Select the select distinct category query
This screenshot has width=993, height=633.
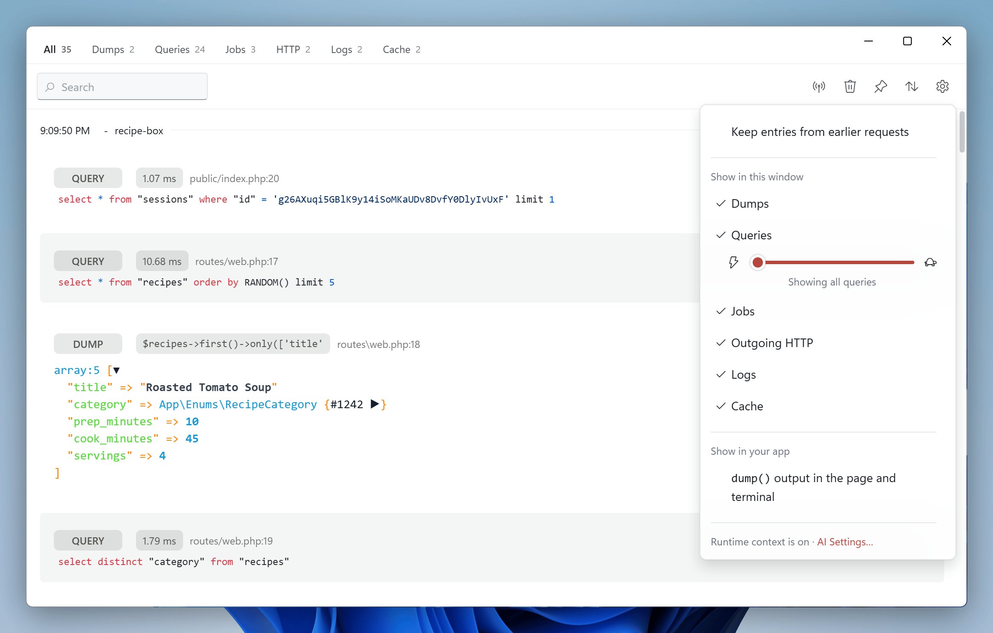(174, 562)
